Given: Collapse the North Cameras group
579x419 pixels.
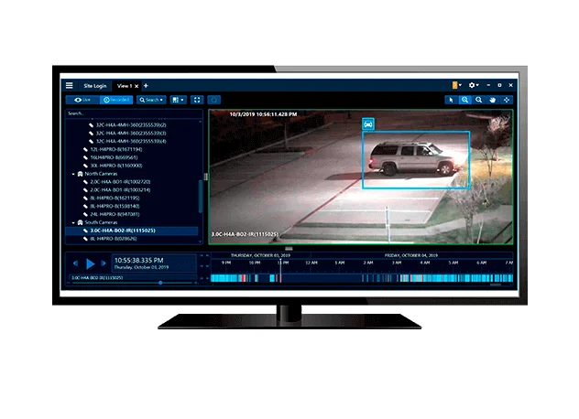Looking at the screenshot, I should pyautogui.click(x=73, y=173).
